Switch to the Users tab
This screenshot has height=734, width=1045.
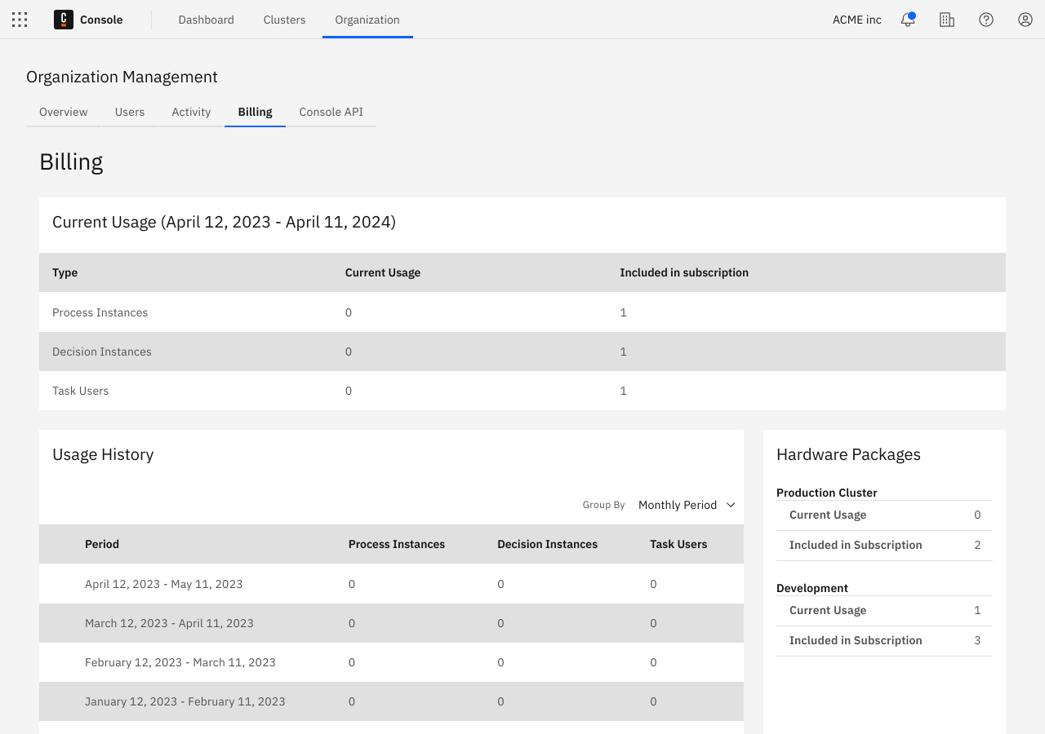click(x=129, y=112)
